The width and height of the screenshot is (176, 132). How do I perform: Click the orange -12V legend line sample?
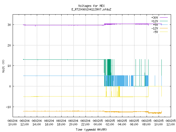(x=164, y=28)
